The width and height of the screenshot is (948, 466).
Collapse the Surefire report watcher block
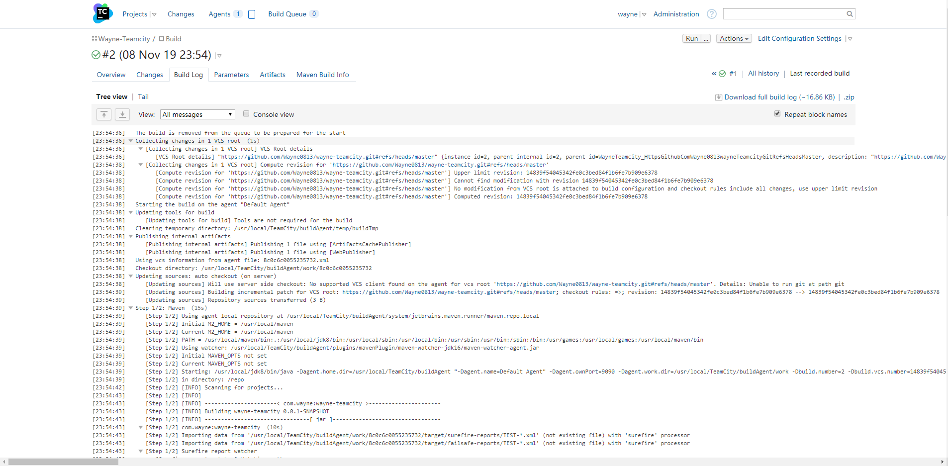pos(141,451)
